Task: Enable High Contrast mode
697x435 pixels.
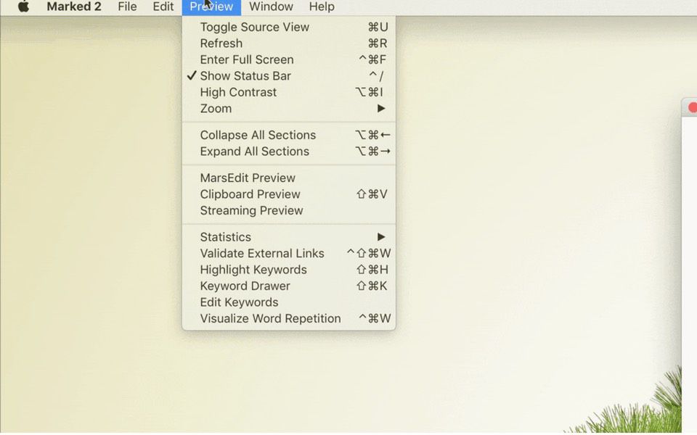Action: pyautogui.click(x=289, y=92)
